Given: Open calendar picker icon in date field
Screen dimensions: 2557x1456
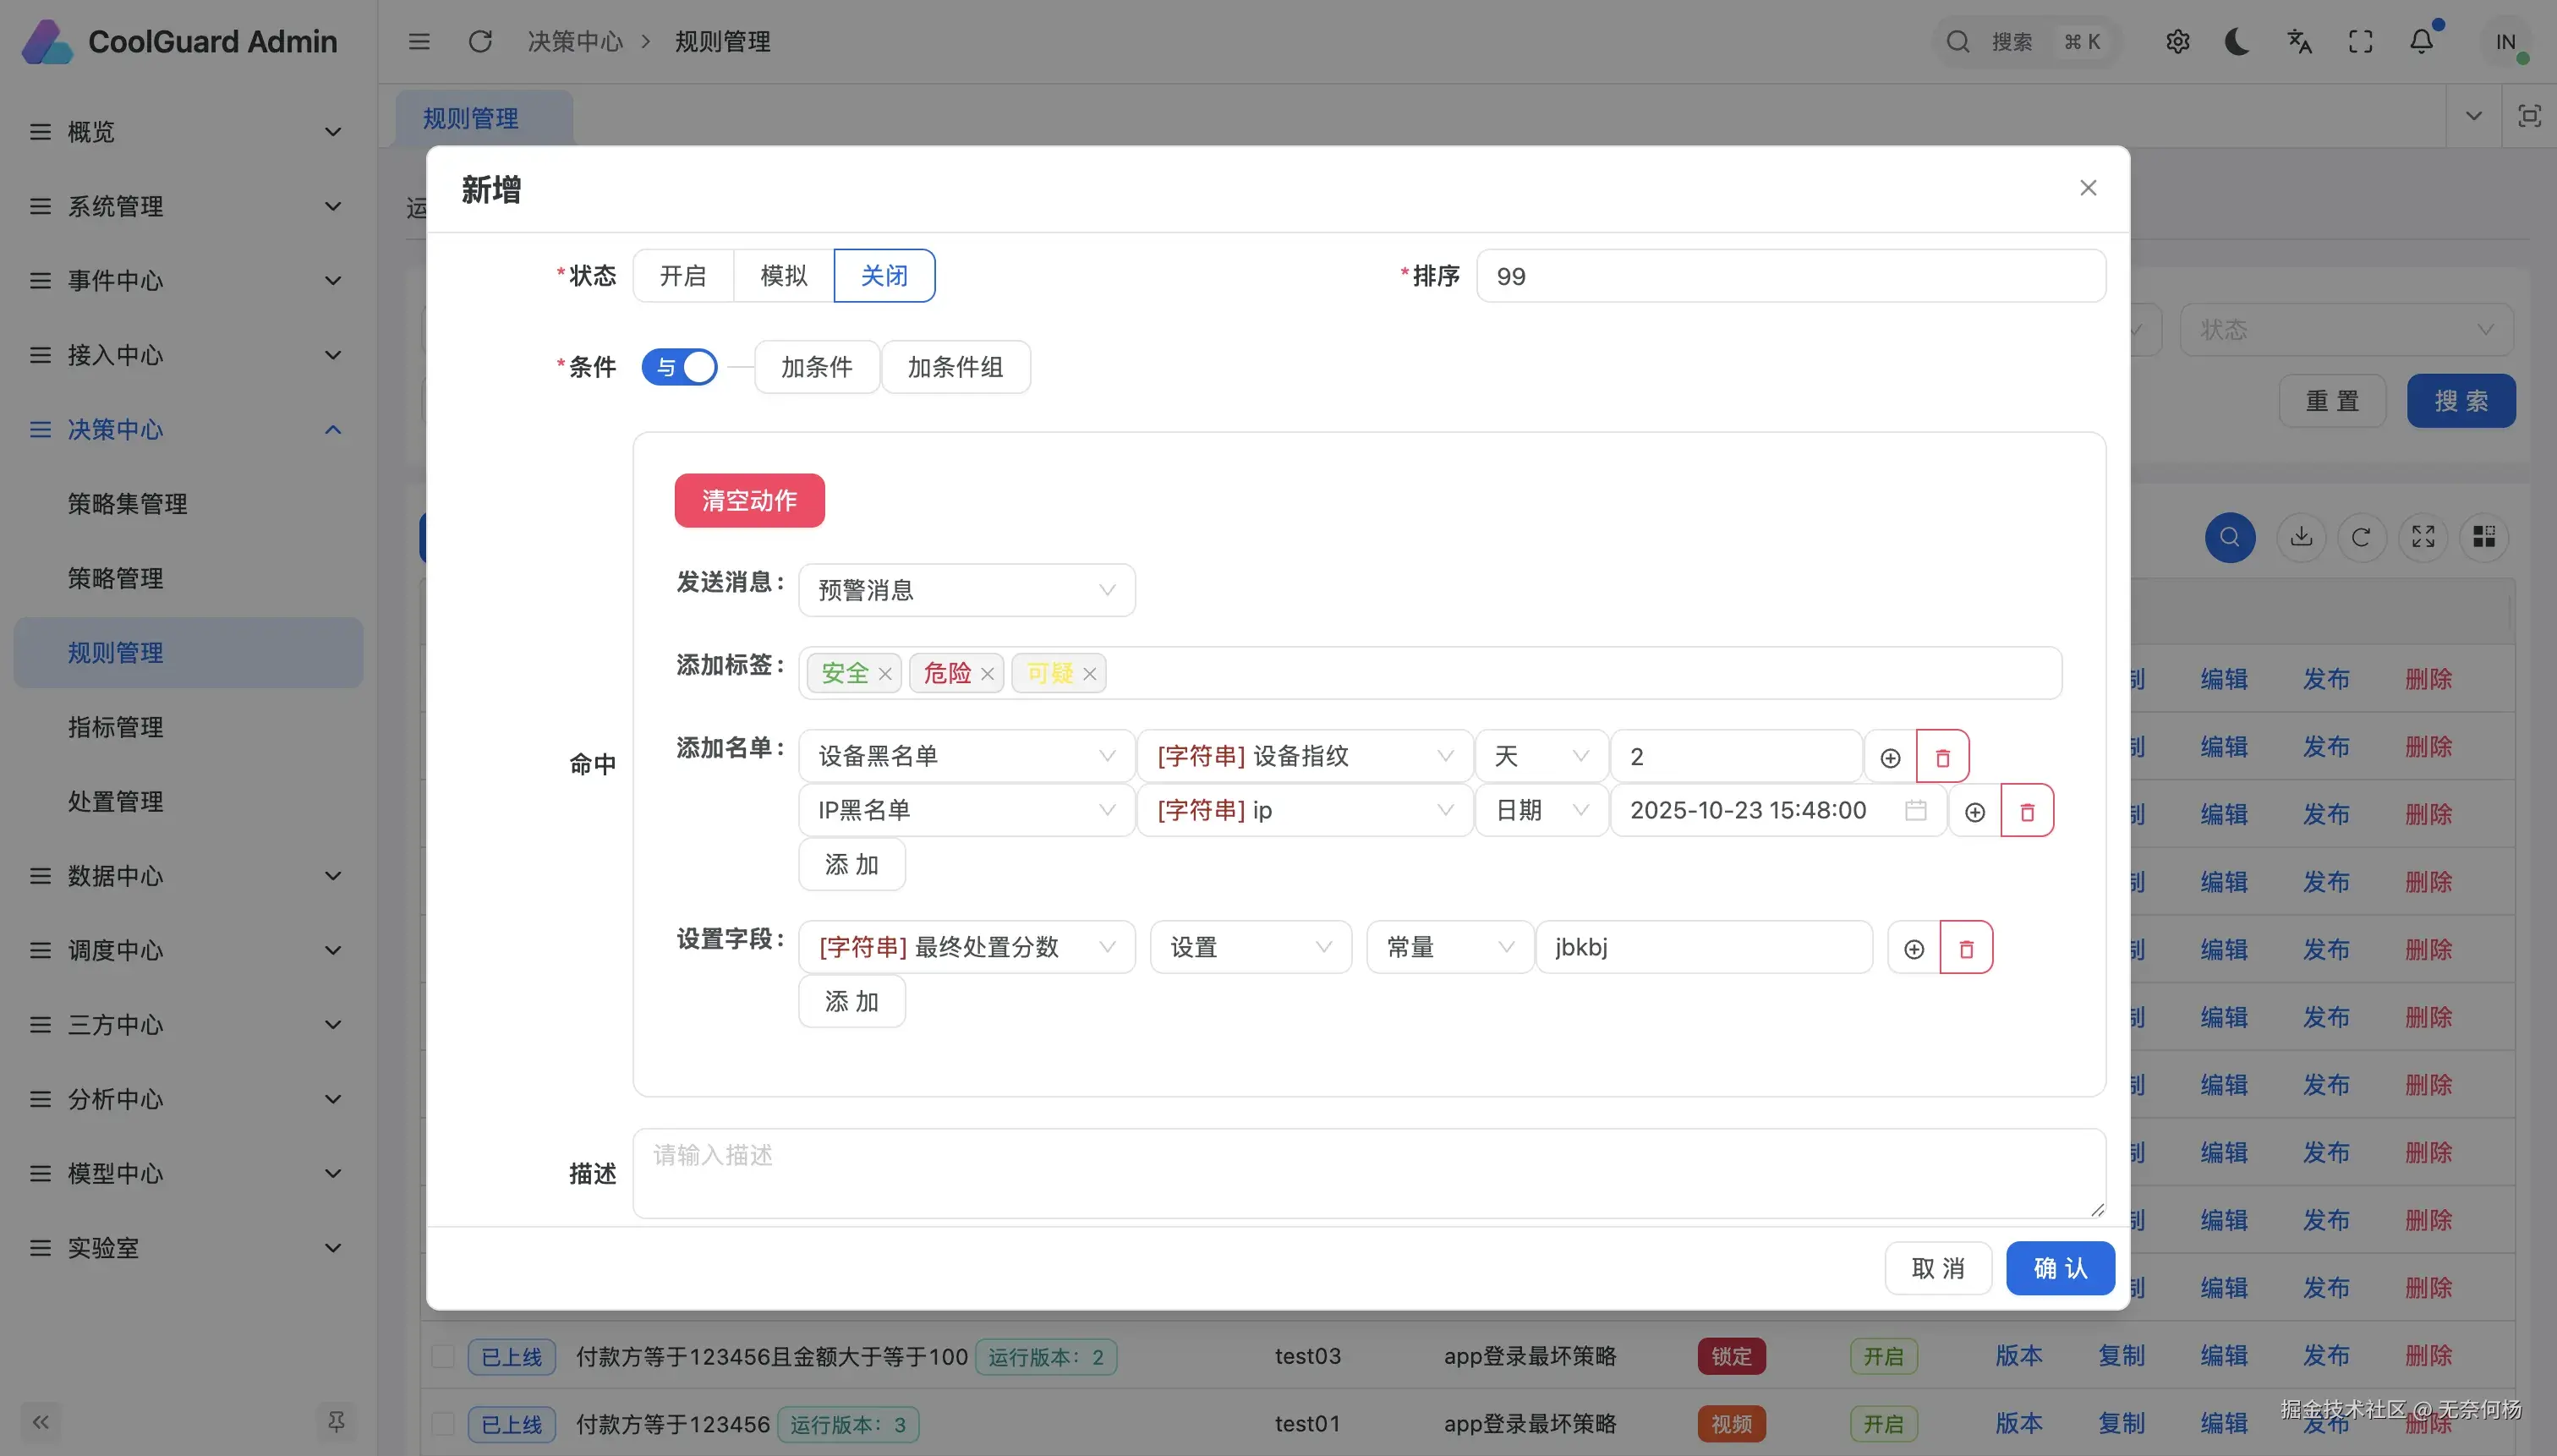Looking at the screenshot, I should pyautogui.click(x=1915, y=810).
